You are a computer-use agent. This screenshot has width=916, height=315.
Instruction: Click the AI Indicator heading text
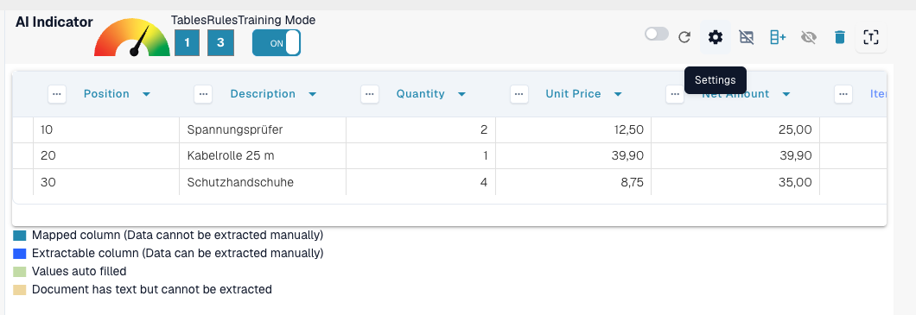point(54,22)
